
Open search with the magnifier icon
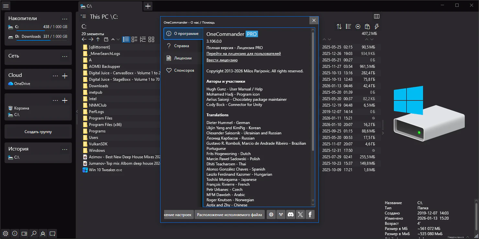(33, 233)
